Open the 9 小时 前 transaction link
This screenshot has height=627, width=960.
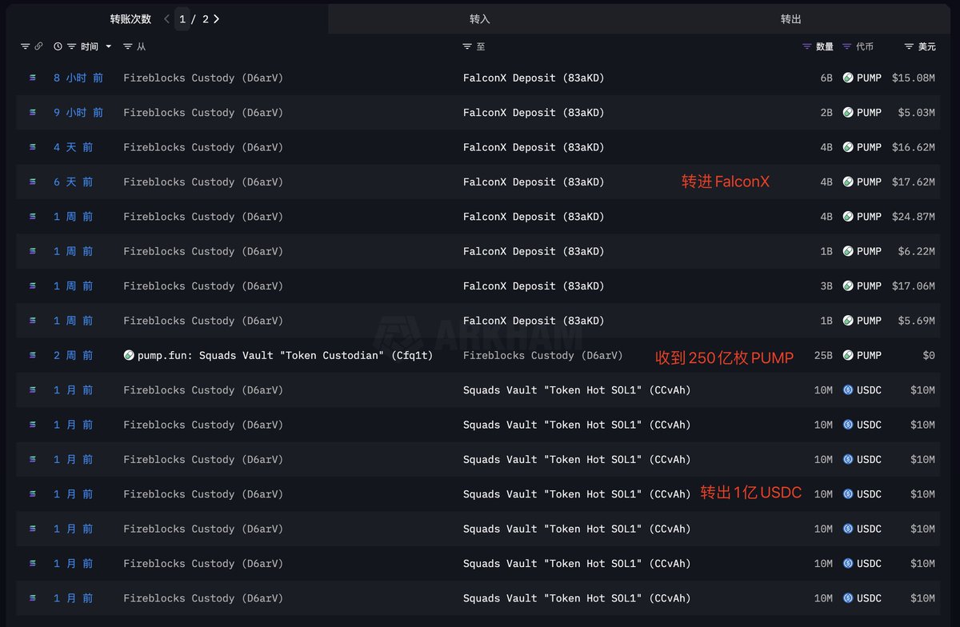coord(78,113)
